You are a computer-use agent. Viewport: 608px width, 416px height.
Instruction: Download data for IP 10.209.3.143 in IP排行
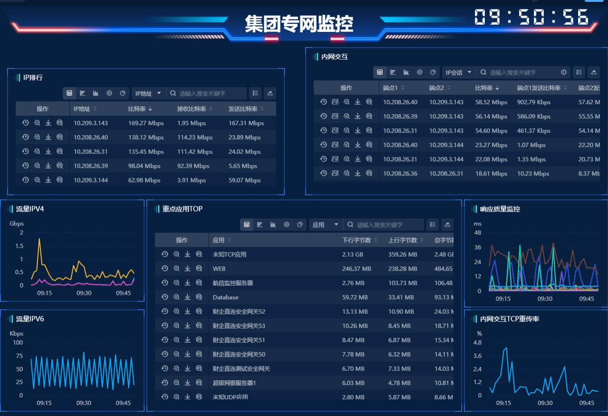click(48, 123)
